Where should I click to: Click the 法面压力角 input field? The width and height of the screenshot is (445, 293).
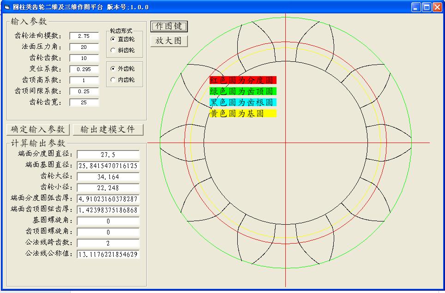[84, 47]
